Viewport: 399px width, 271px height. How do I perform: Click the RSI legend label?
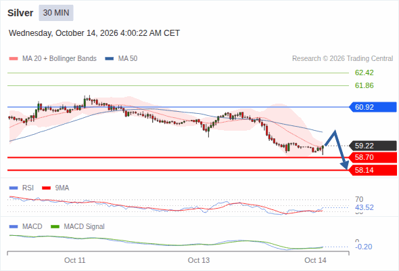[28, 188]
